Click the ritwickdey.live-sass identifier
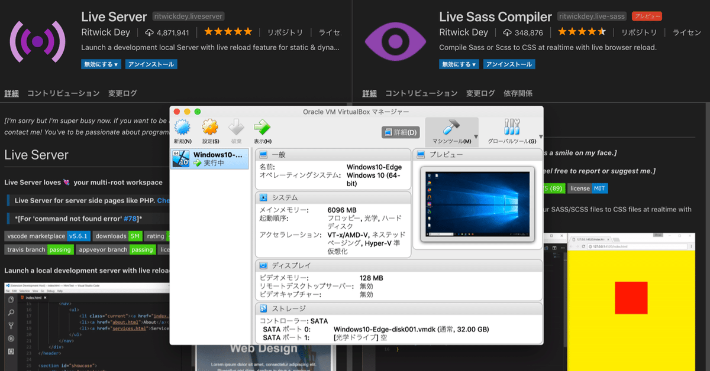Screen dimensions: 710x371 click(592, 17)
